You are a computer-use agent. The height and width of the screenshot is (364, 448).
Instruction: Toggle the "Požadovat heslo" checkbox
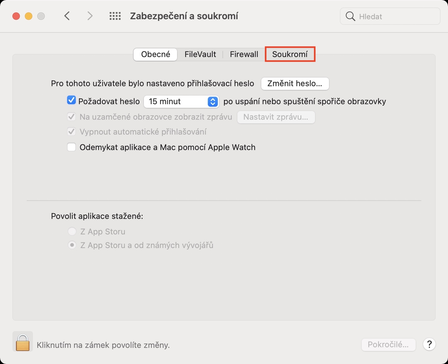click(71, 100)
